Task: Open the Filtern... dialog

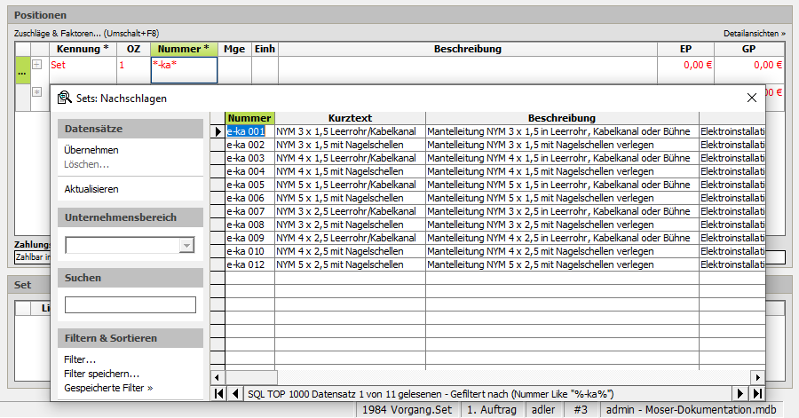Action: (80, 359)
